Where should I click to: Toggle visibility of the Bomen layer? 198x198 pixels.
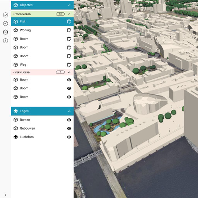69,120
